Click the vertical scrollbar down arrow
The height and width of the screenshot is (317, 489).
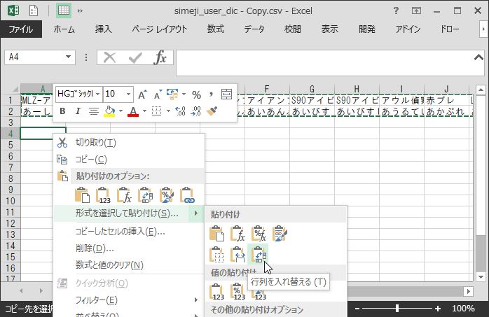coord(481,276)
